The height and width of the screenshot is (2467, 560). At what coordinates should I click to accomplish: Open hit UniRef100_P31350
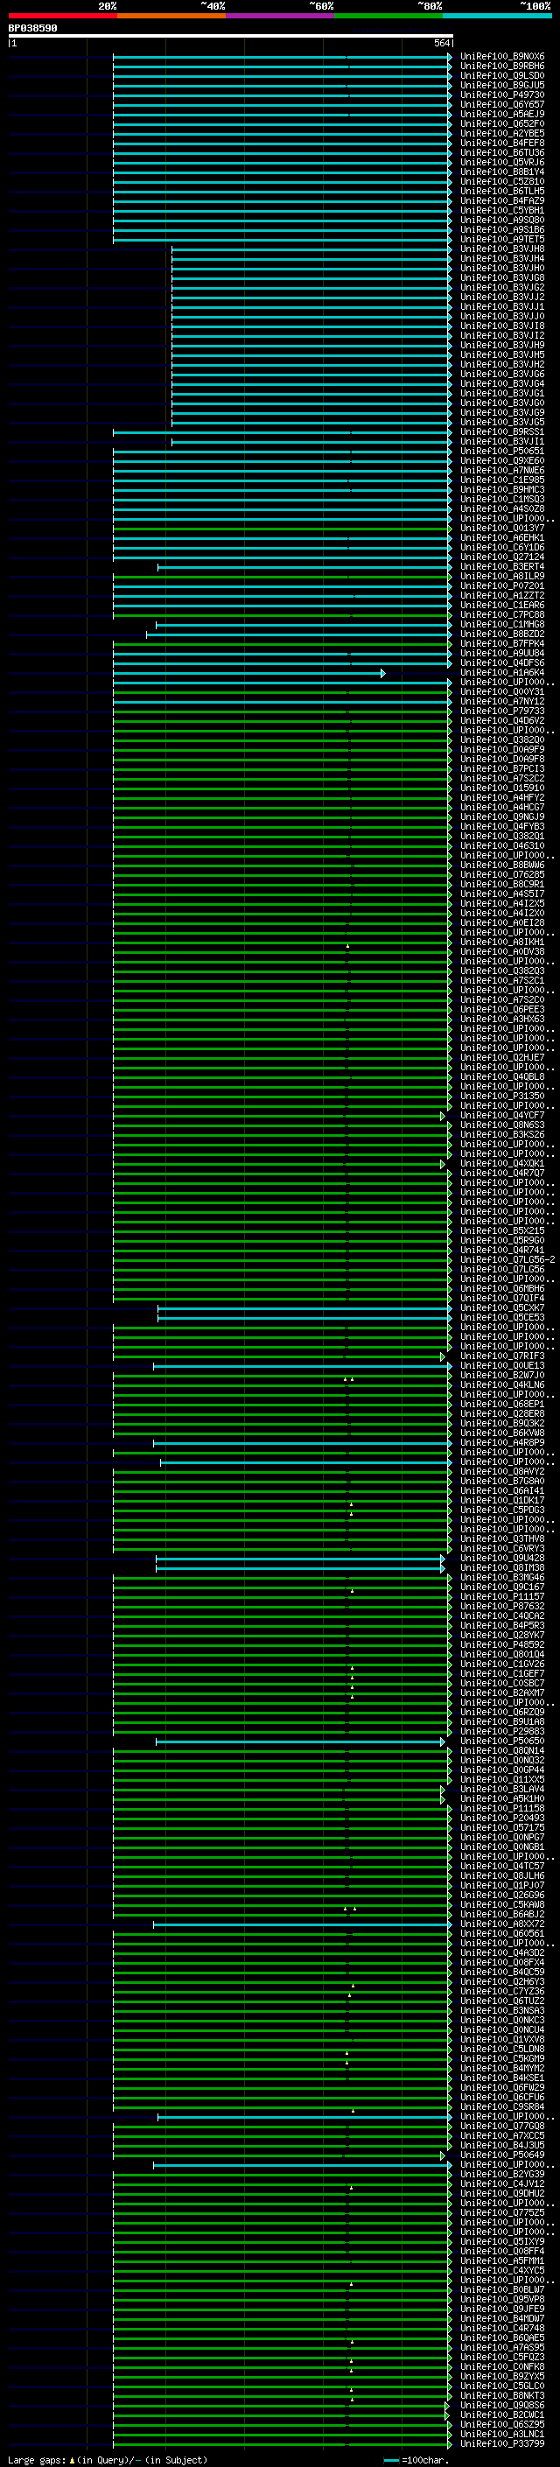[x=502, y=1096]
